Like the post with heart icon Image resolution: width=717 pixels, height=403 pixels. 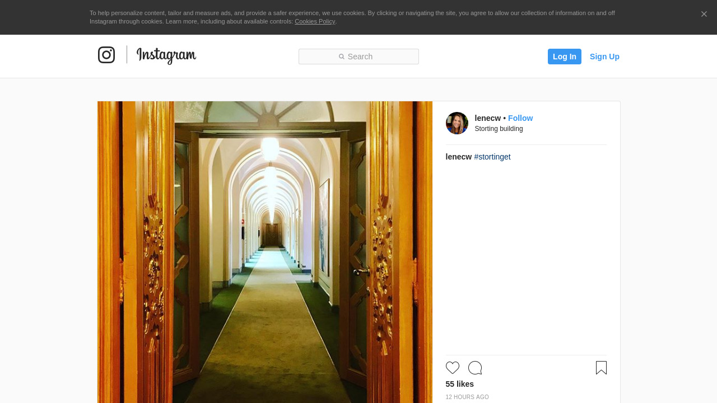453,368
